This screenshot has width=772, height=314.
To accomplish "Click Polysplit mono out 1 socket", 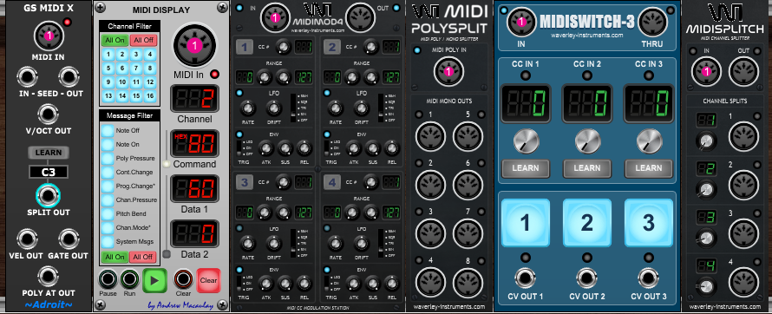I will (x=431, y=136).
